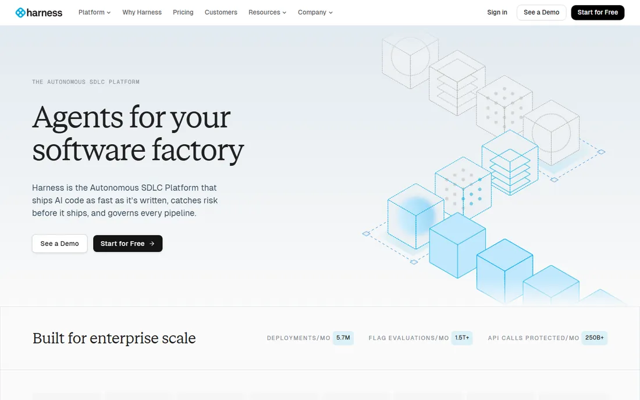Screen dimensions: 640x400
Task: Open the Pricing page
Action: [x=183, y=12]
